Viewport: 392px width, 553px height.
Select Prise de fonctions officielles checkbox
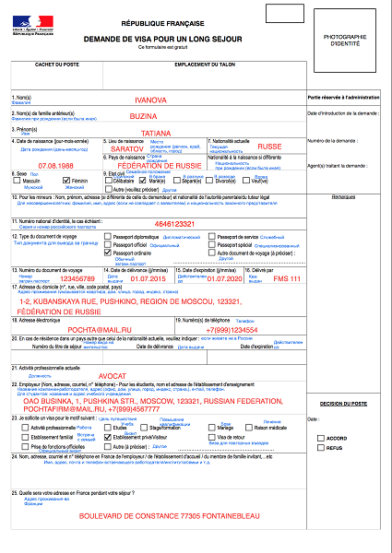point(25,446)
